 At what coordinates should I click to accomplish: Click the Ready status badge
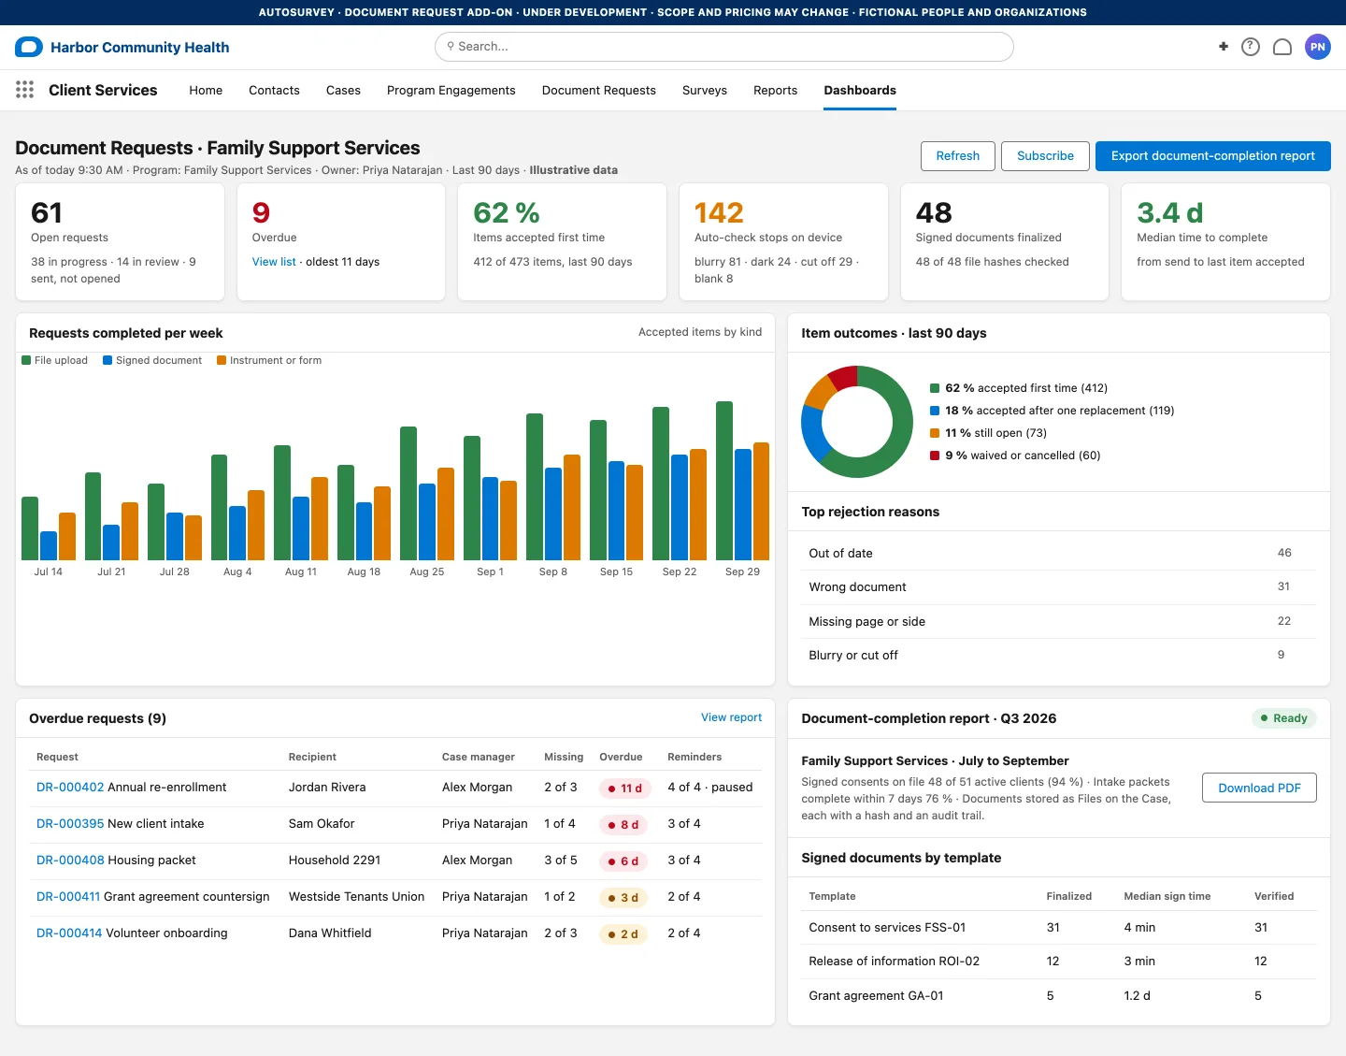click(1283, 718)
